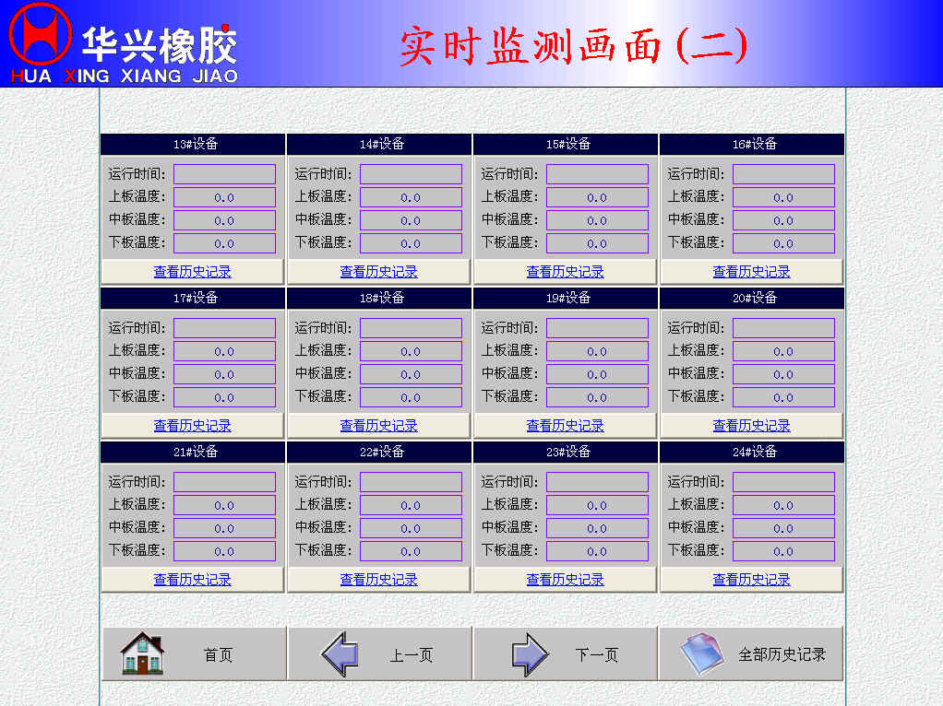Click the 22#设备 panel header
This screenshot has height=706, width=943.
pyautogui.click(x=379, y=452)
